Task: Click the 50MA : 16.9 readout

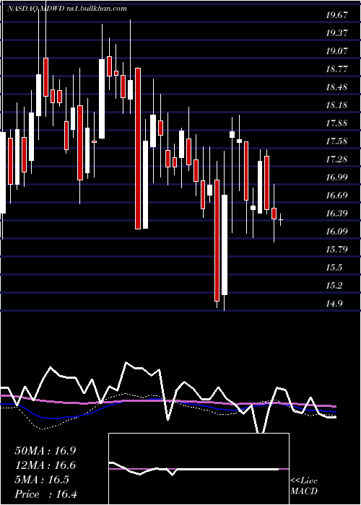Action: pyautogui.click(x=45, y=451)
